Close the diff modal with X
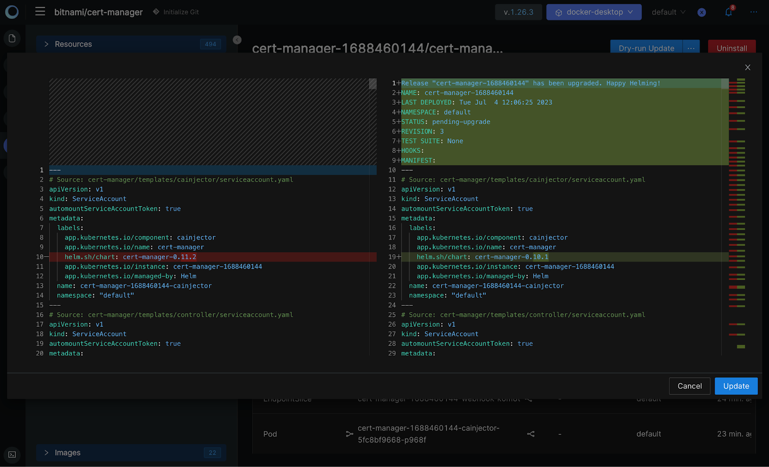Screen dimensions: 769x467 (747, 68)
